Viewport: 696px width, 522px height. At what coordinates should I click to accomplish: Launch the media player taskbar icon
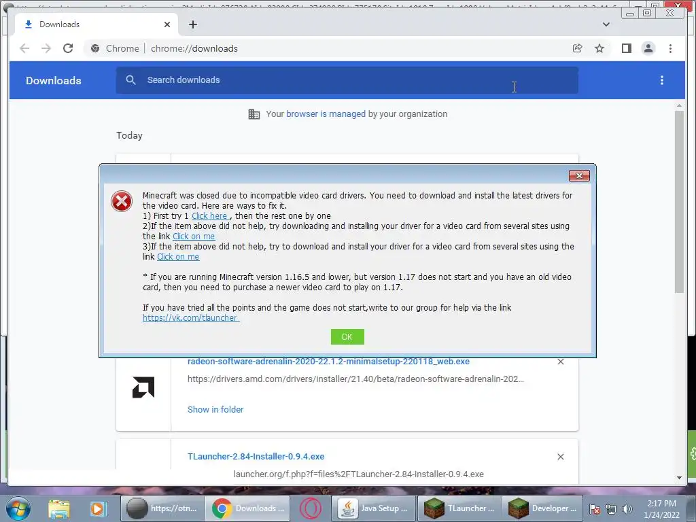pos(98,508)
